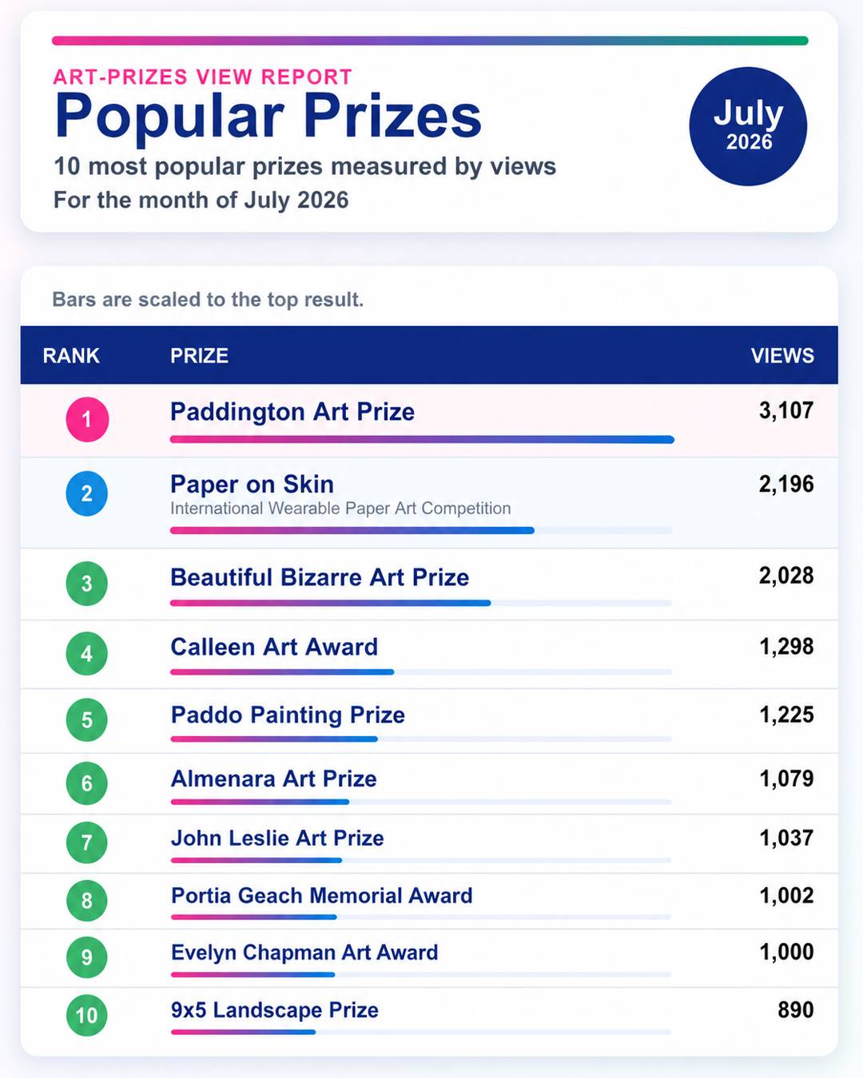Image resolution: width=863 pixels, height=1078 pixels.
Task: Click the July 2026 circular badge
Action: pyautogui.click(x=748, y=126)
